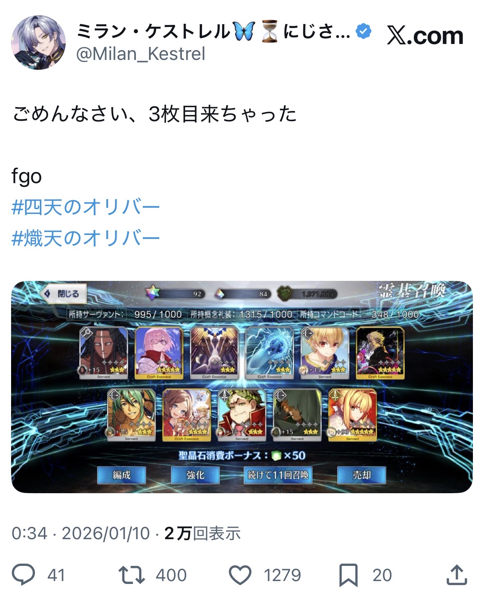Click the X.com logo
The width and height of the screenshot is (484, 609).
point(425,36)
